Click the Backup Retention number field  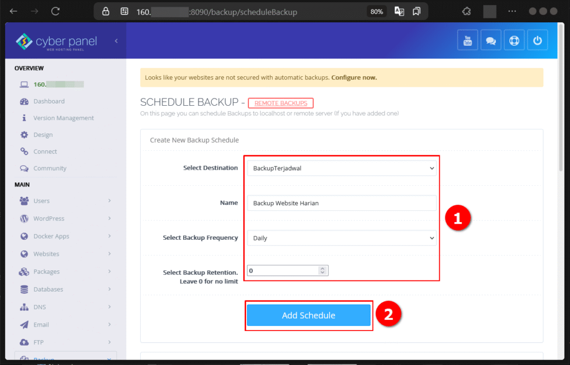click(288, 270)
